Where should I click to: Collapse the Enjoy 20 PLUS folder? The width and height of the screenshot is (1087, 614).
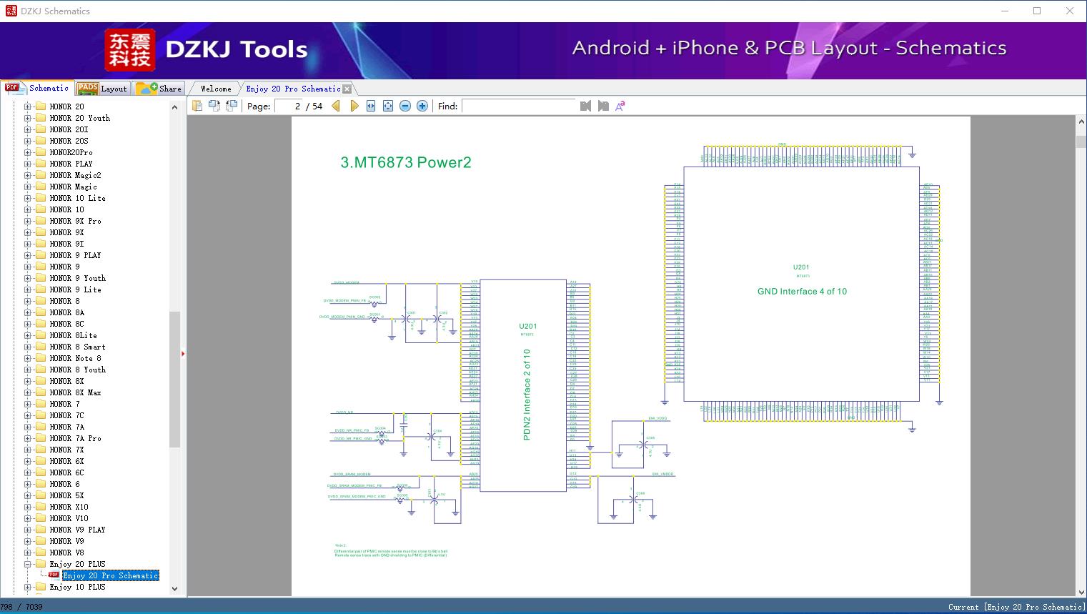[x=28, y=564]
